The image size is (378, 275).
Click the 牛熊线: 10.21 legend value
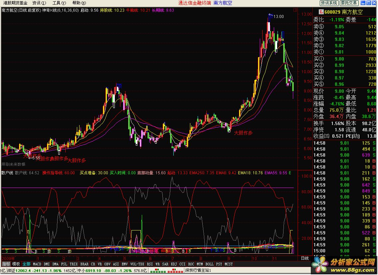click(138, 10)
